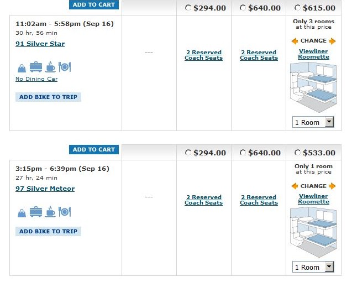Click the left CHANGE arrow for Silver Star room
Screen dimensions: 352x282
tap(295, 41)
